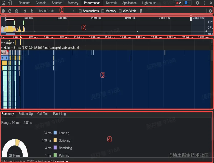Screen dimensions: 214x163
Task: Open capture settings gear in Performance toolbar
Action: click(x=211, y=11)
